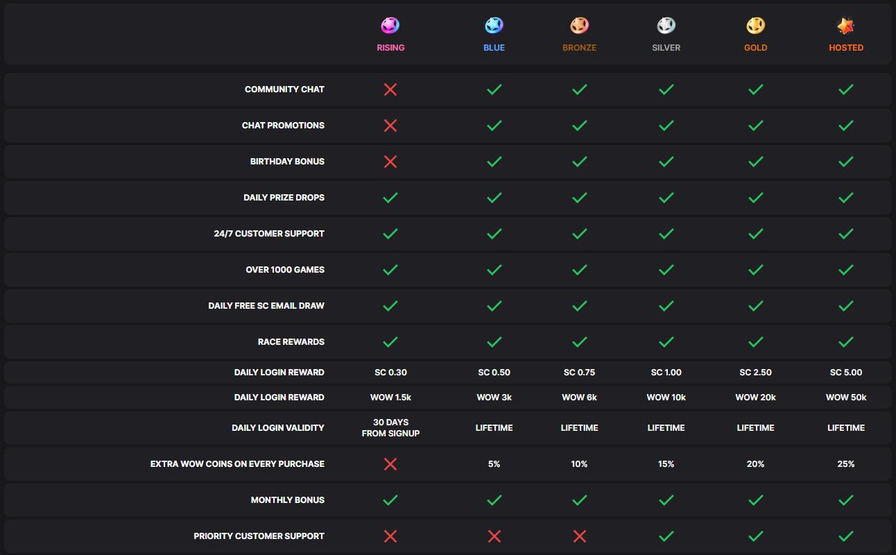Click the Community Chat checkmark under Blue
The image size is (896, 555).
[x=494, y=89]
